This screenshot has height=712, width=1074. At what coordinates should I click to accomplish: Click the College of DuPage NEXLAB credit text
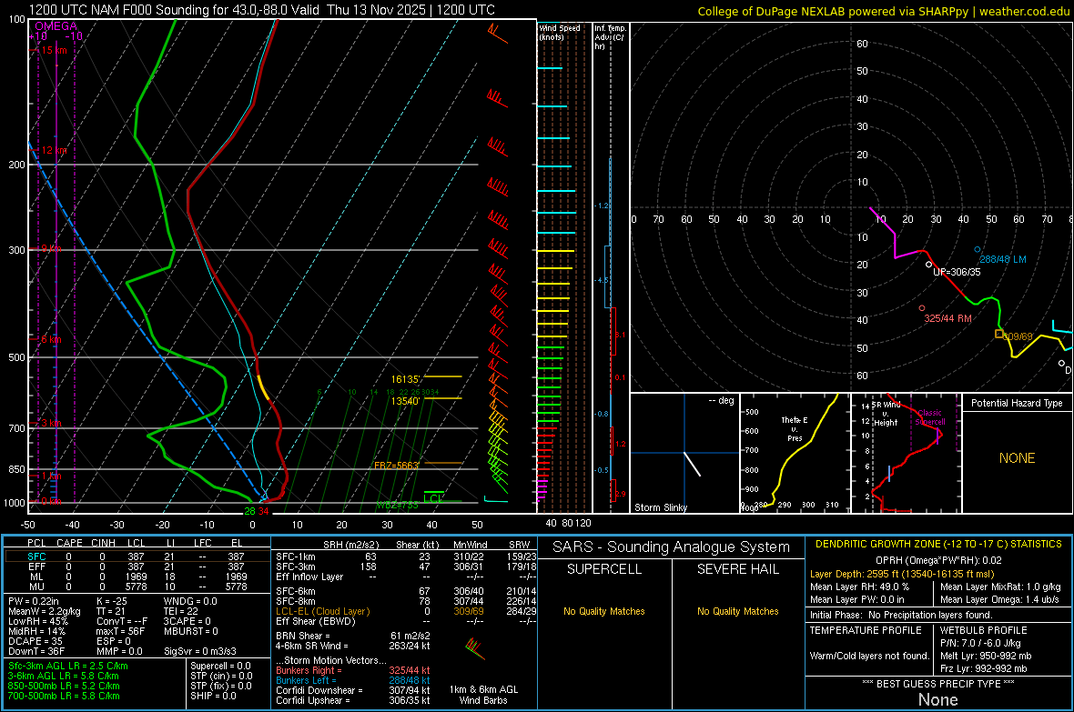[x=883, y=11]
